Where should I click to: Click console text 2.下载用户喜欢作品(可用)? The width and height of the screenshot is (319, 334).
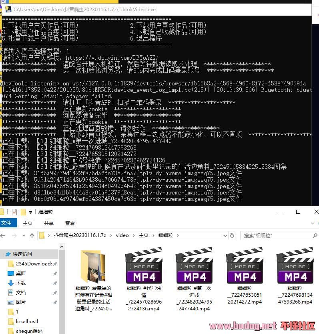[168, 25]
